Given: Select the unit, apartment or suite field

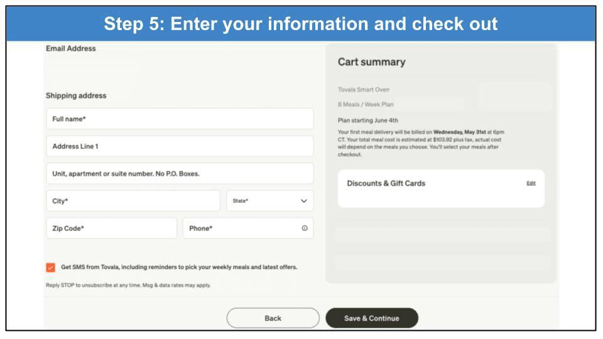Looking at the screenshot, I should pyautogui.click(x=179, y=174).
